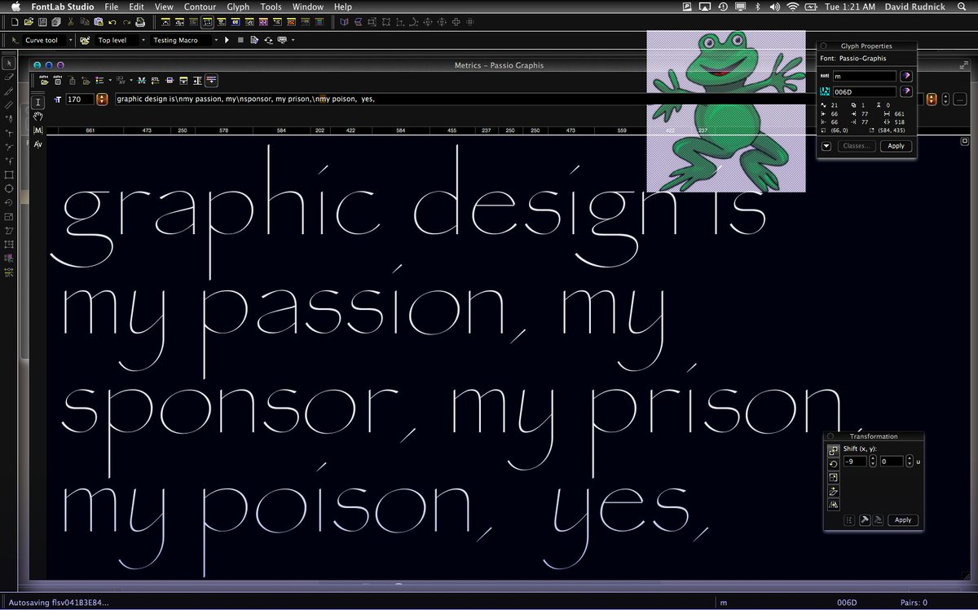Click the edit macro script icon

(x=254, y=40)
